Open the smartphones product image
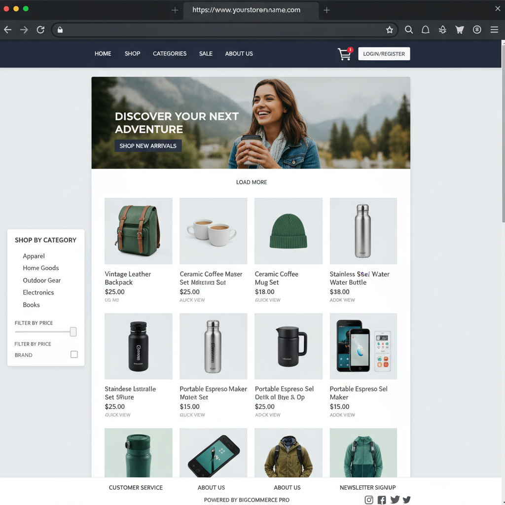Screen dimensions: 505x505 [x=363, y=346]
